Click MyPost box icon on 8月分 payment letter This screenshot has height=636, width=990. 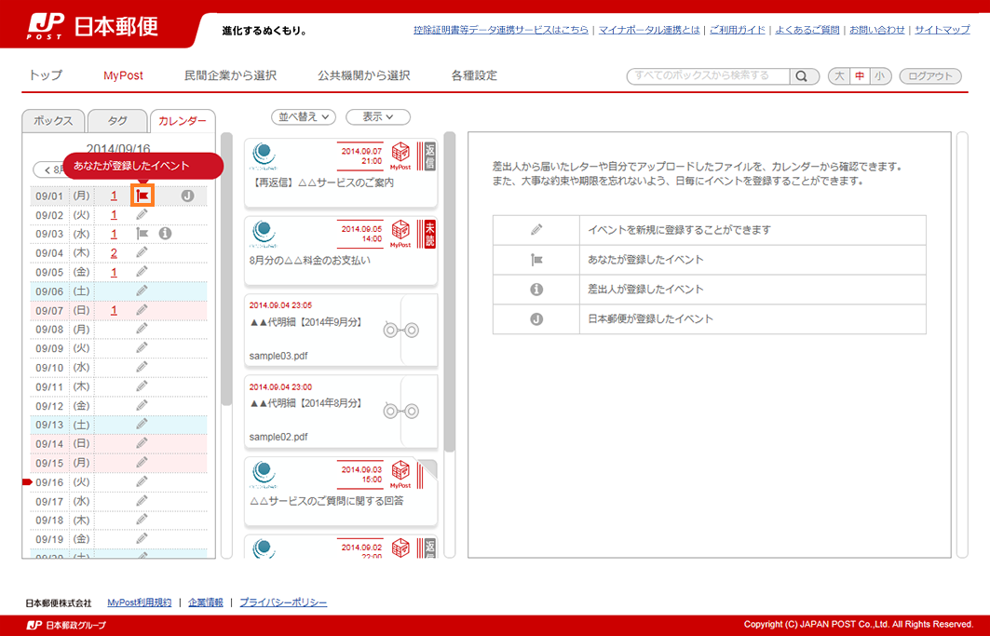pos(400,233)
